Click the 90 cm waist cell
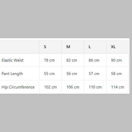Image resolution: width=132 pixels, height=132 pixels. [117, 60]
